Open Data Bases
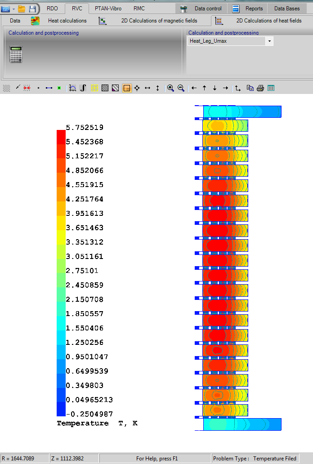 pyautogui.click(x=287, y=9)
